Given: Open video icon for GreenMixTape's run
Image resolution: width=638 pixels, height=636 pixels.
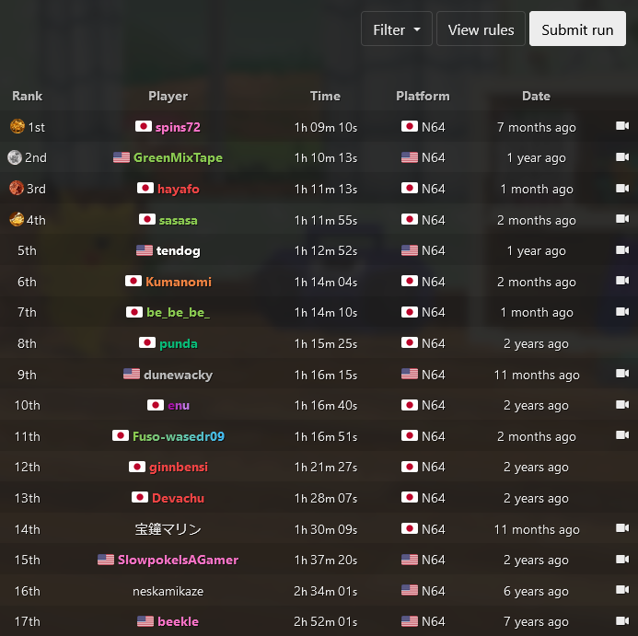Looking at the screenshot, I should coord(622,156).
